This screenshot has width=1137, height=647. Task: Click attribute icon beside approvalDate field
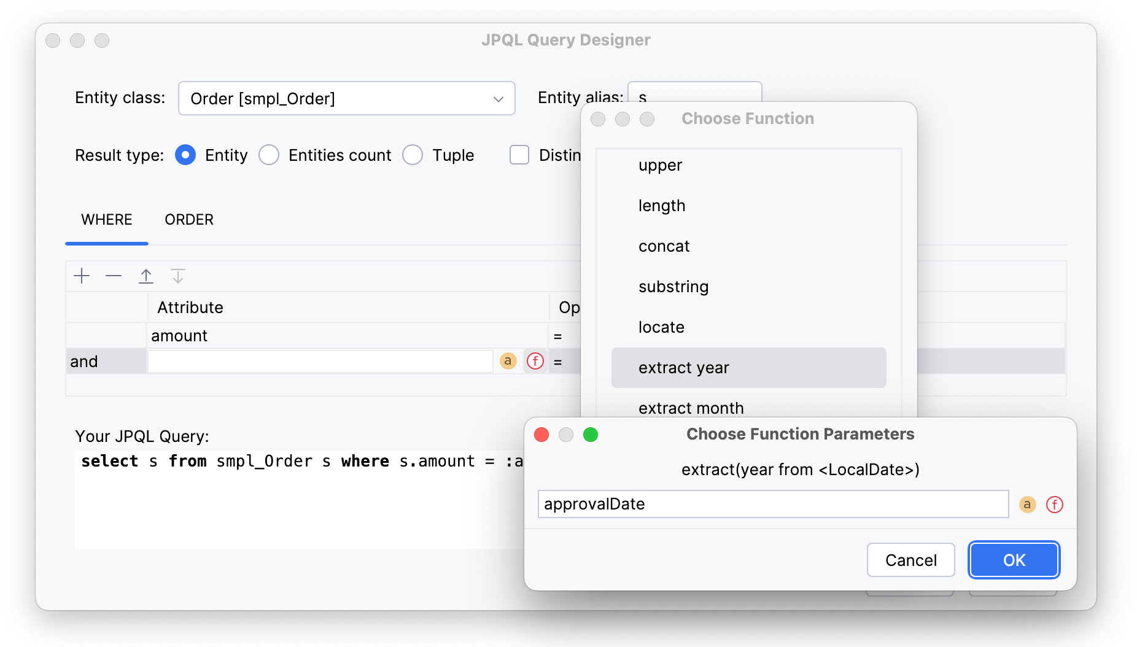tap(1027, 505)
